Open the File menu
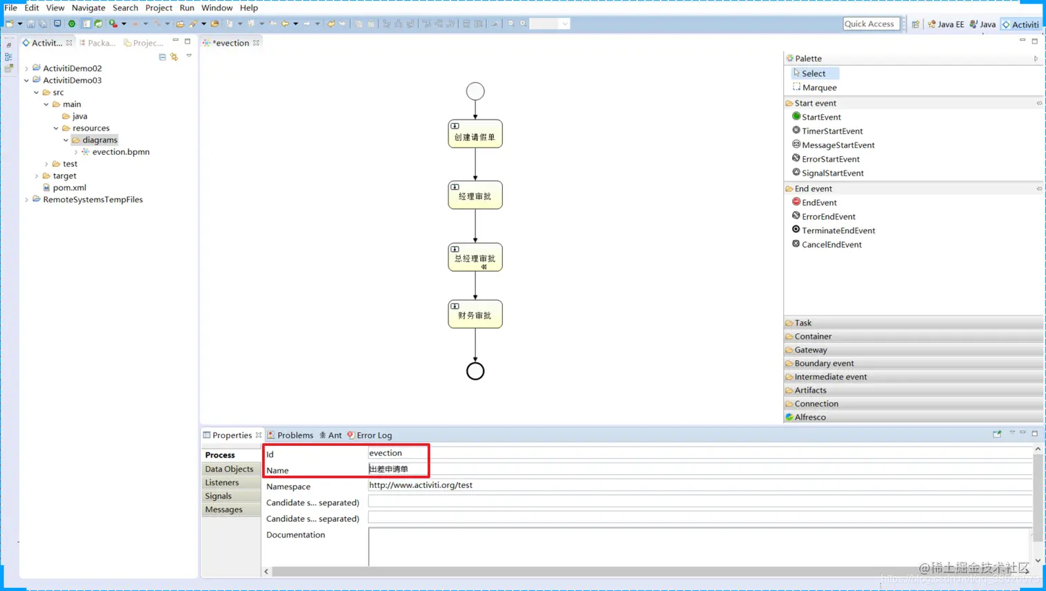The image size is (1046, 591). pos(10,8)
